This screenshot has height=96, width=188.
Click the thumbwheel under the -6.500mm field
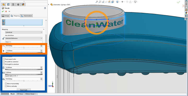point(24,52)
